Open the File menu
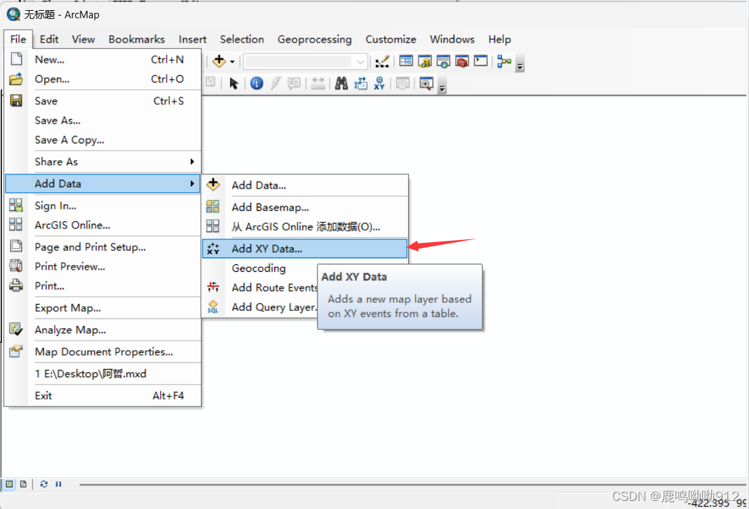The width and height of the screenshot is (749, 509). [18, 39]
